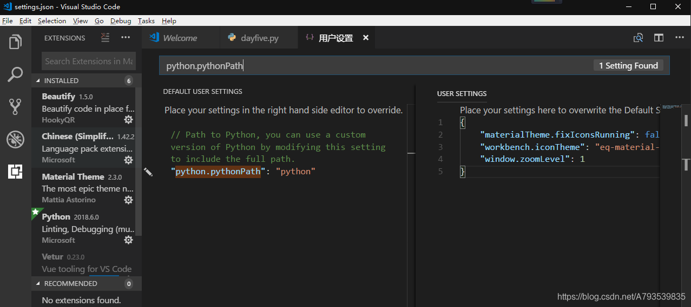Open the Search view icon
Viewport: 691px width, 307px height.
point(15,74)
